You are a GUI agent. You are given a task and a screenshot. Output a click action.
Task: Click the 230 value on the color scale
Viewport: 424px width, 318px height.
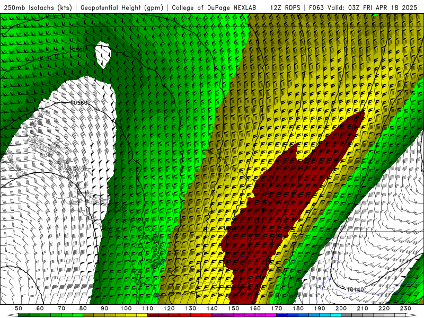click(405, 308)
